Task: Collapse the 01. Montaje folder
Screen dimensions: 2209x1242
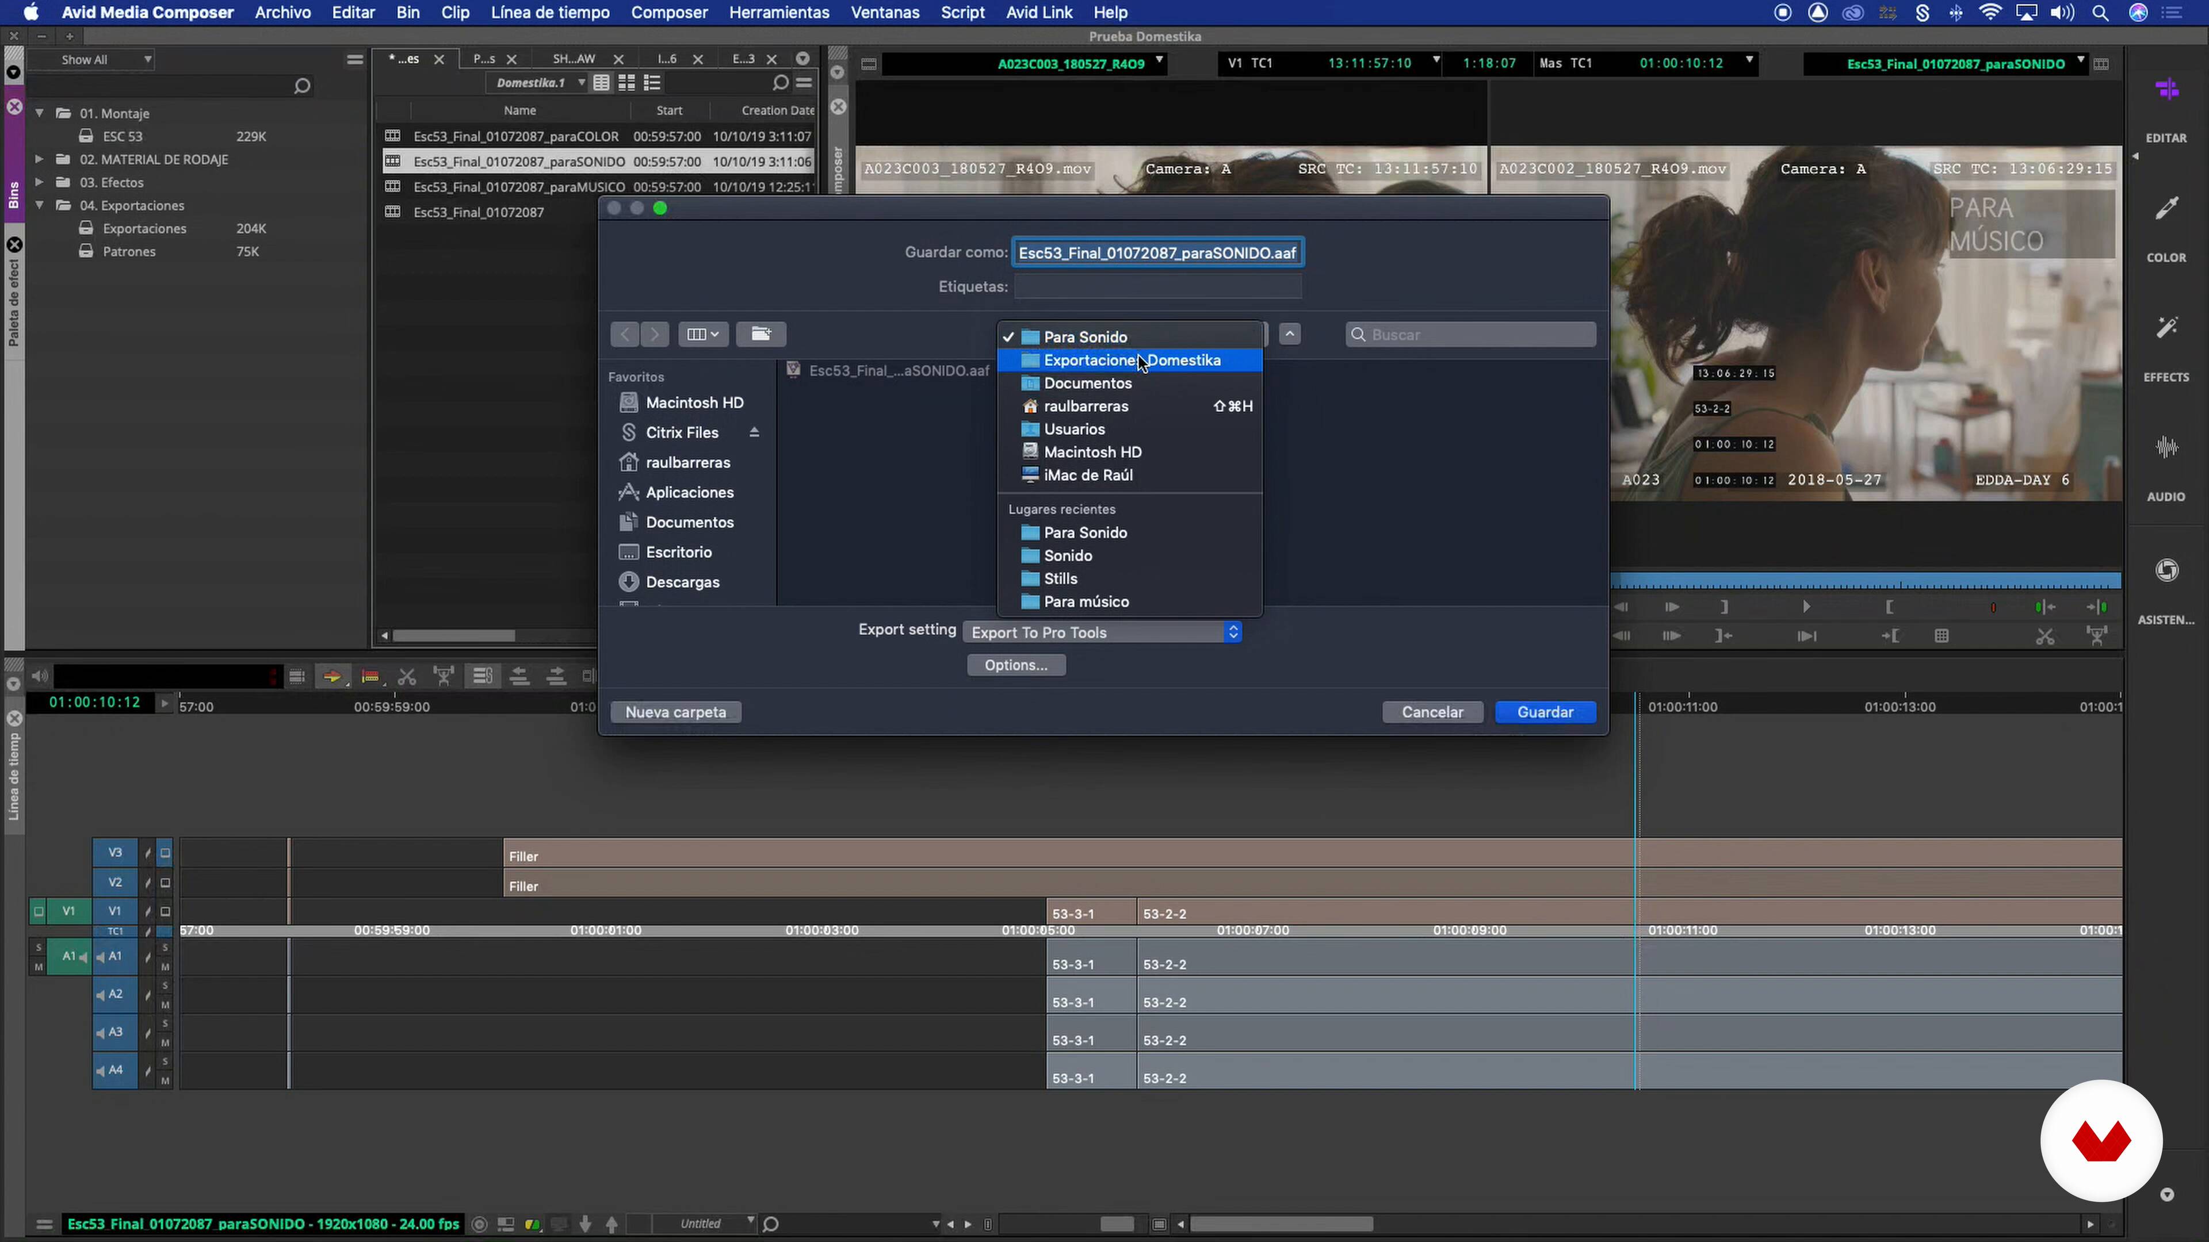Action: pos(40,113)
